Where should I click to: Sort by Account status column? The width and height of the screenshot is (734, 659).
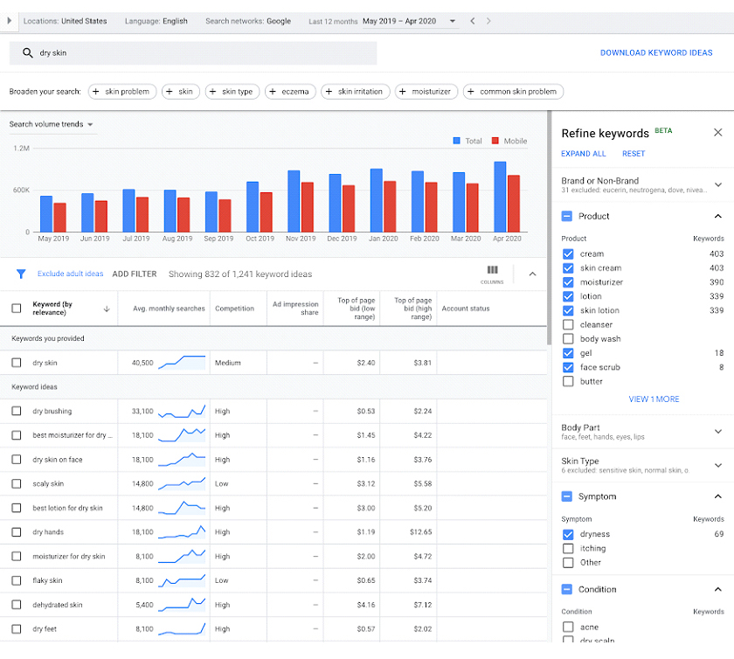point(466,309)
